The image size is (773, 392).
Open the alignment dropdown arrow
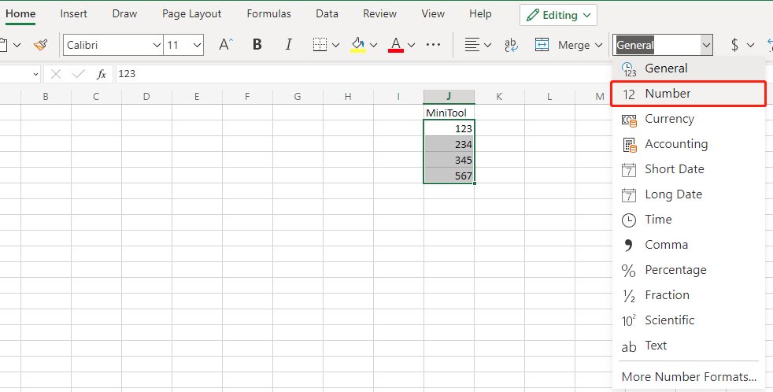[x=487, y=46]
